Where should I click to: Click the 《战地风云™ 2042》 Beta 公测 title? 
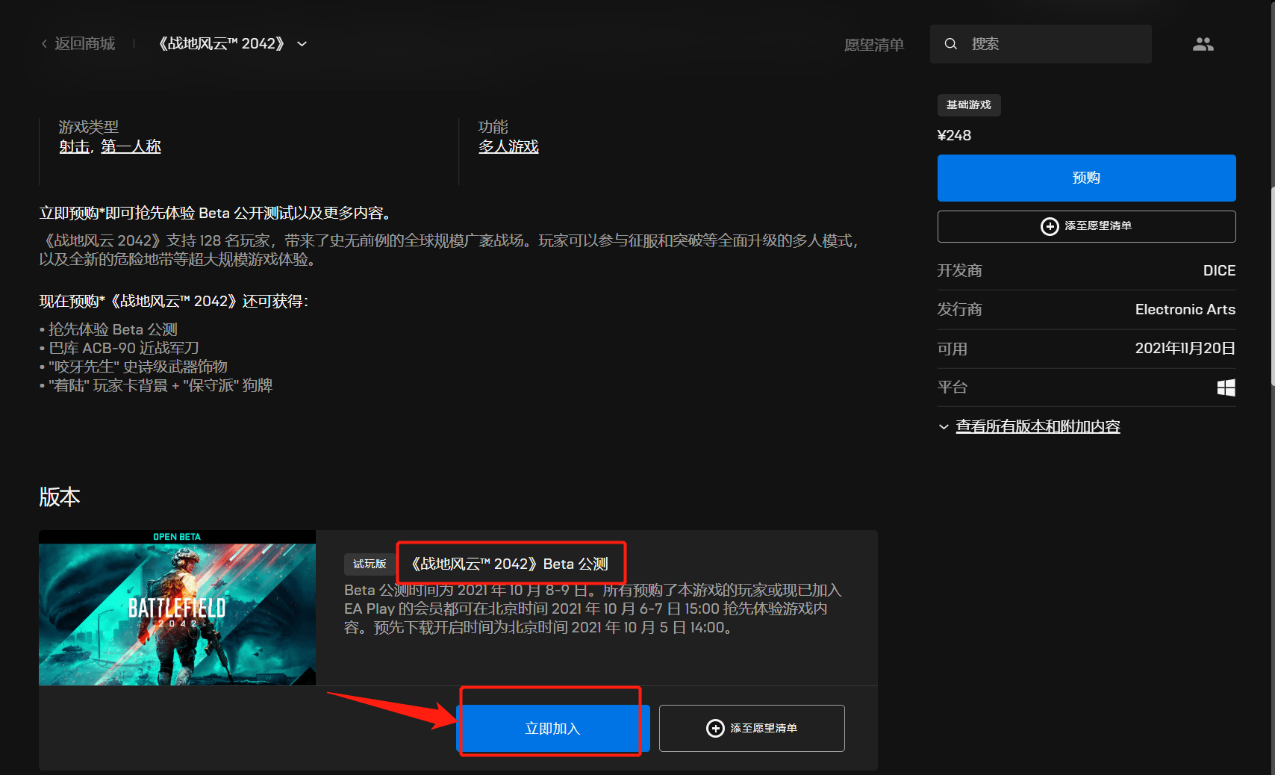coord(510,564)
